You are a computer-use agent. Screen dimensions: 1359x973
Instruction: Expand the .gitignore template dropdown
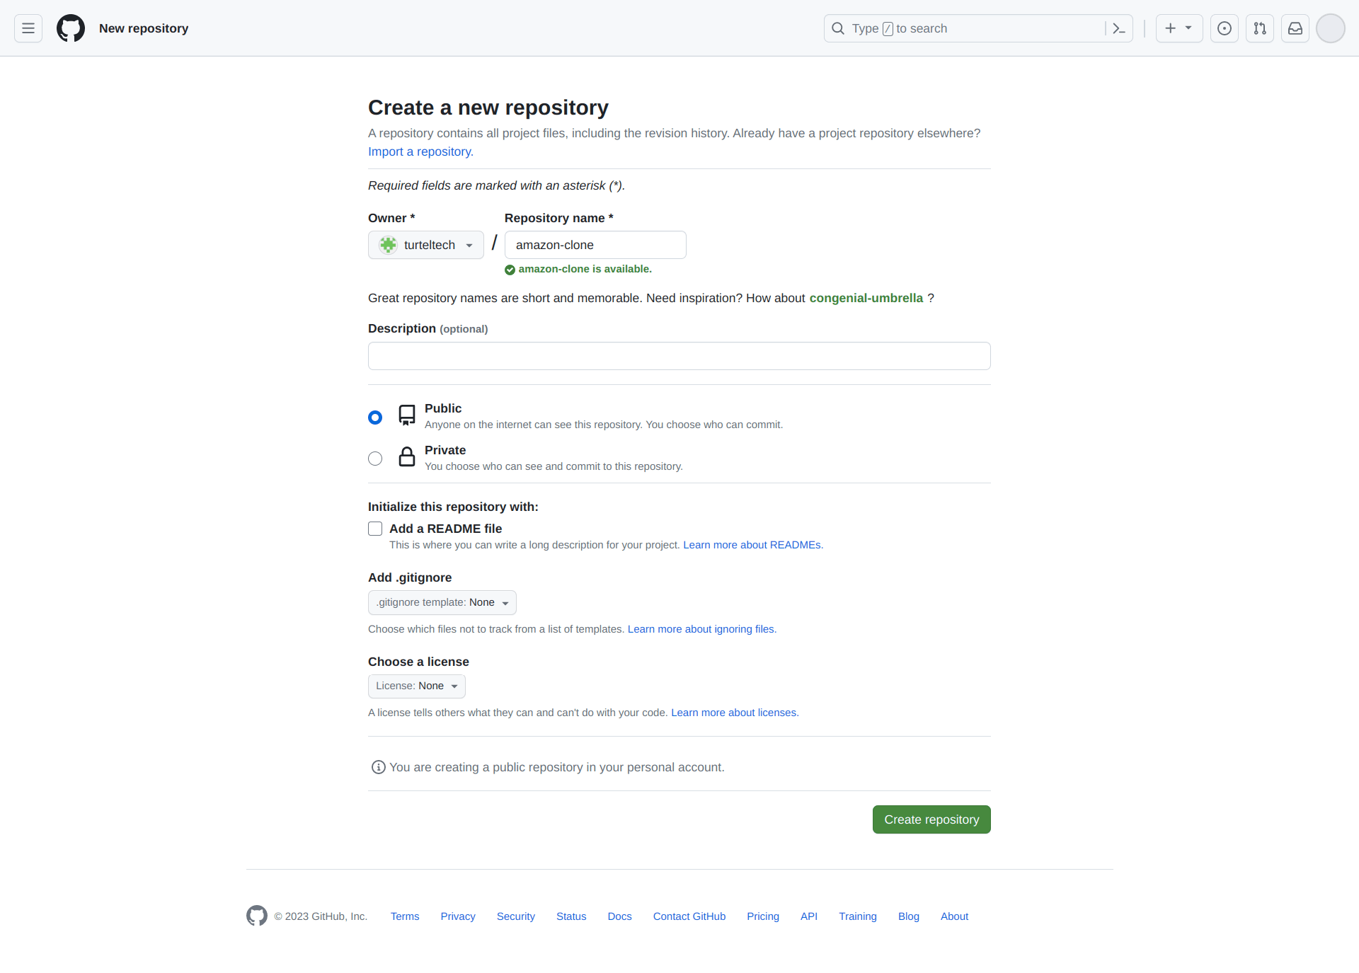[x=440, y=602]
